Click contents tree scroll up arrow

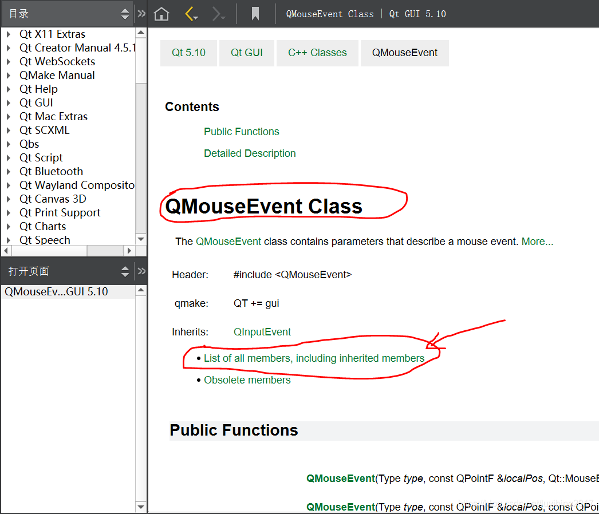(x=141, y=33)
